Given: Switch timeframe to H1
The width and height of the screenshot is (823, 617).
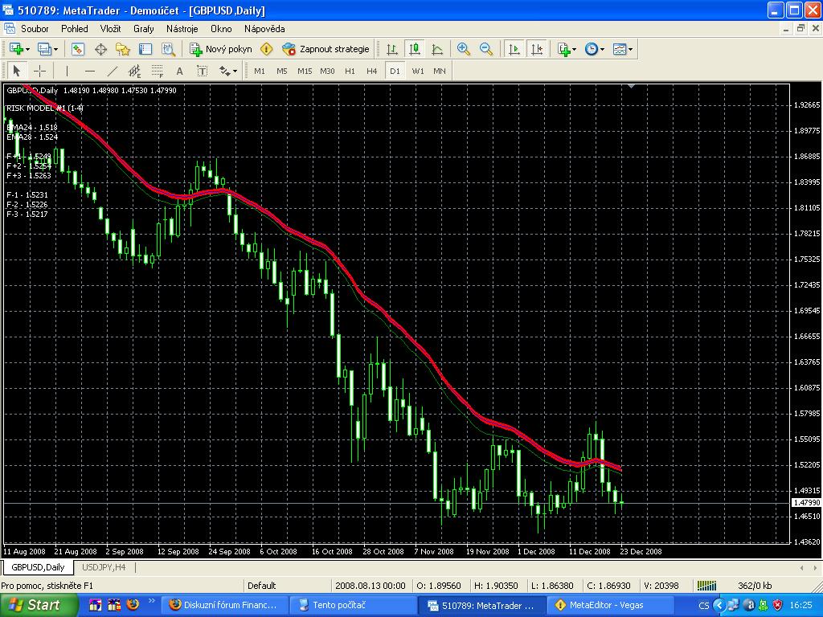Looking at the screenshot, I should [x=350, y=71].
